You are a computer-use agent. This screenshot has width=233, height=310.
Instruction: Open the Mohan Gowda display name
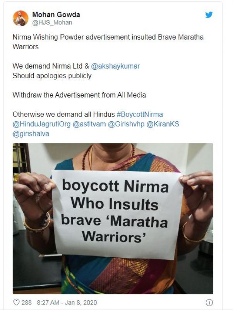(x=56, y=15)
